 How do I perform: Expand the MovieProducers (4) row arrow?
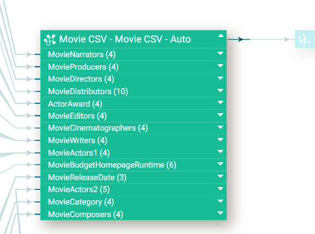coord(220,66)
